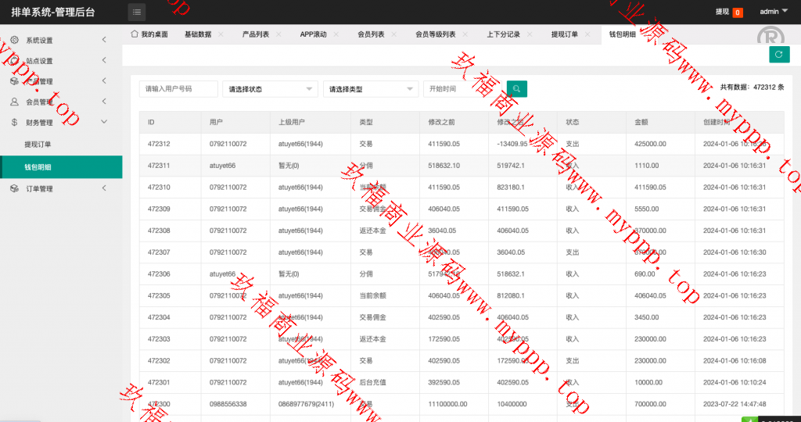Switch to the 会员列表 tab
Viewport: 801px width, 422px height.
click(x=371, y=34)
